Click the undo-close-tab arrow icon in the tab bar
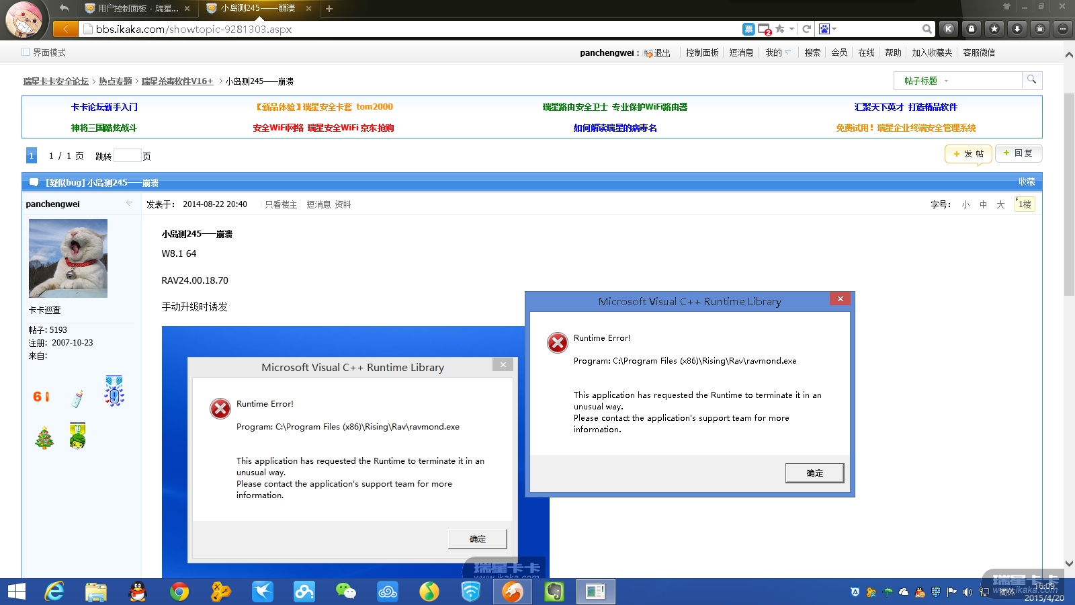Screen dimensions: 1075x605 tap(64, 8)
